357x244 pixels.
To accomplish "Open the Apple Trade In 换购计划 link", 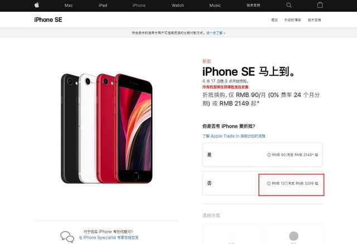I will click(234, 136).
